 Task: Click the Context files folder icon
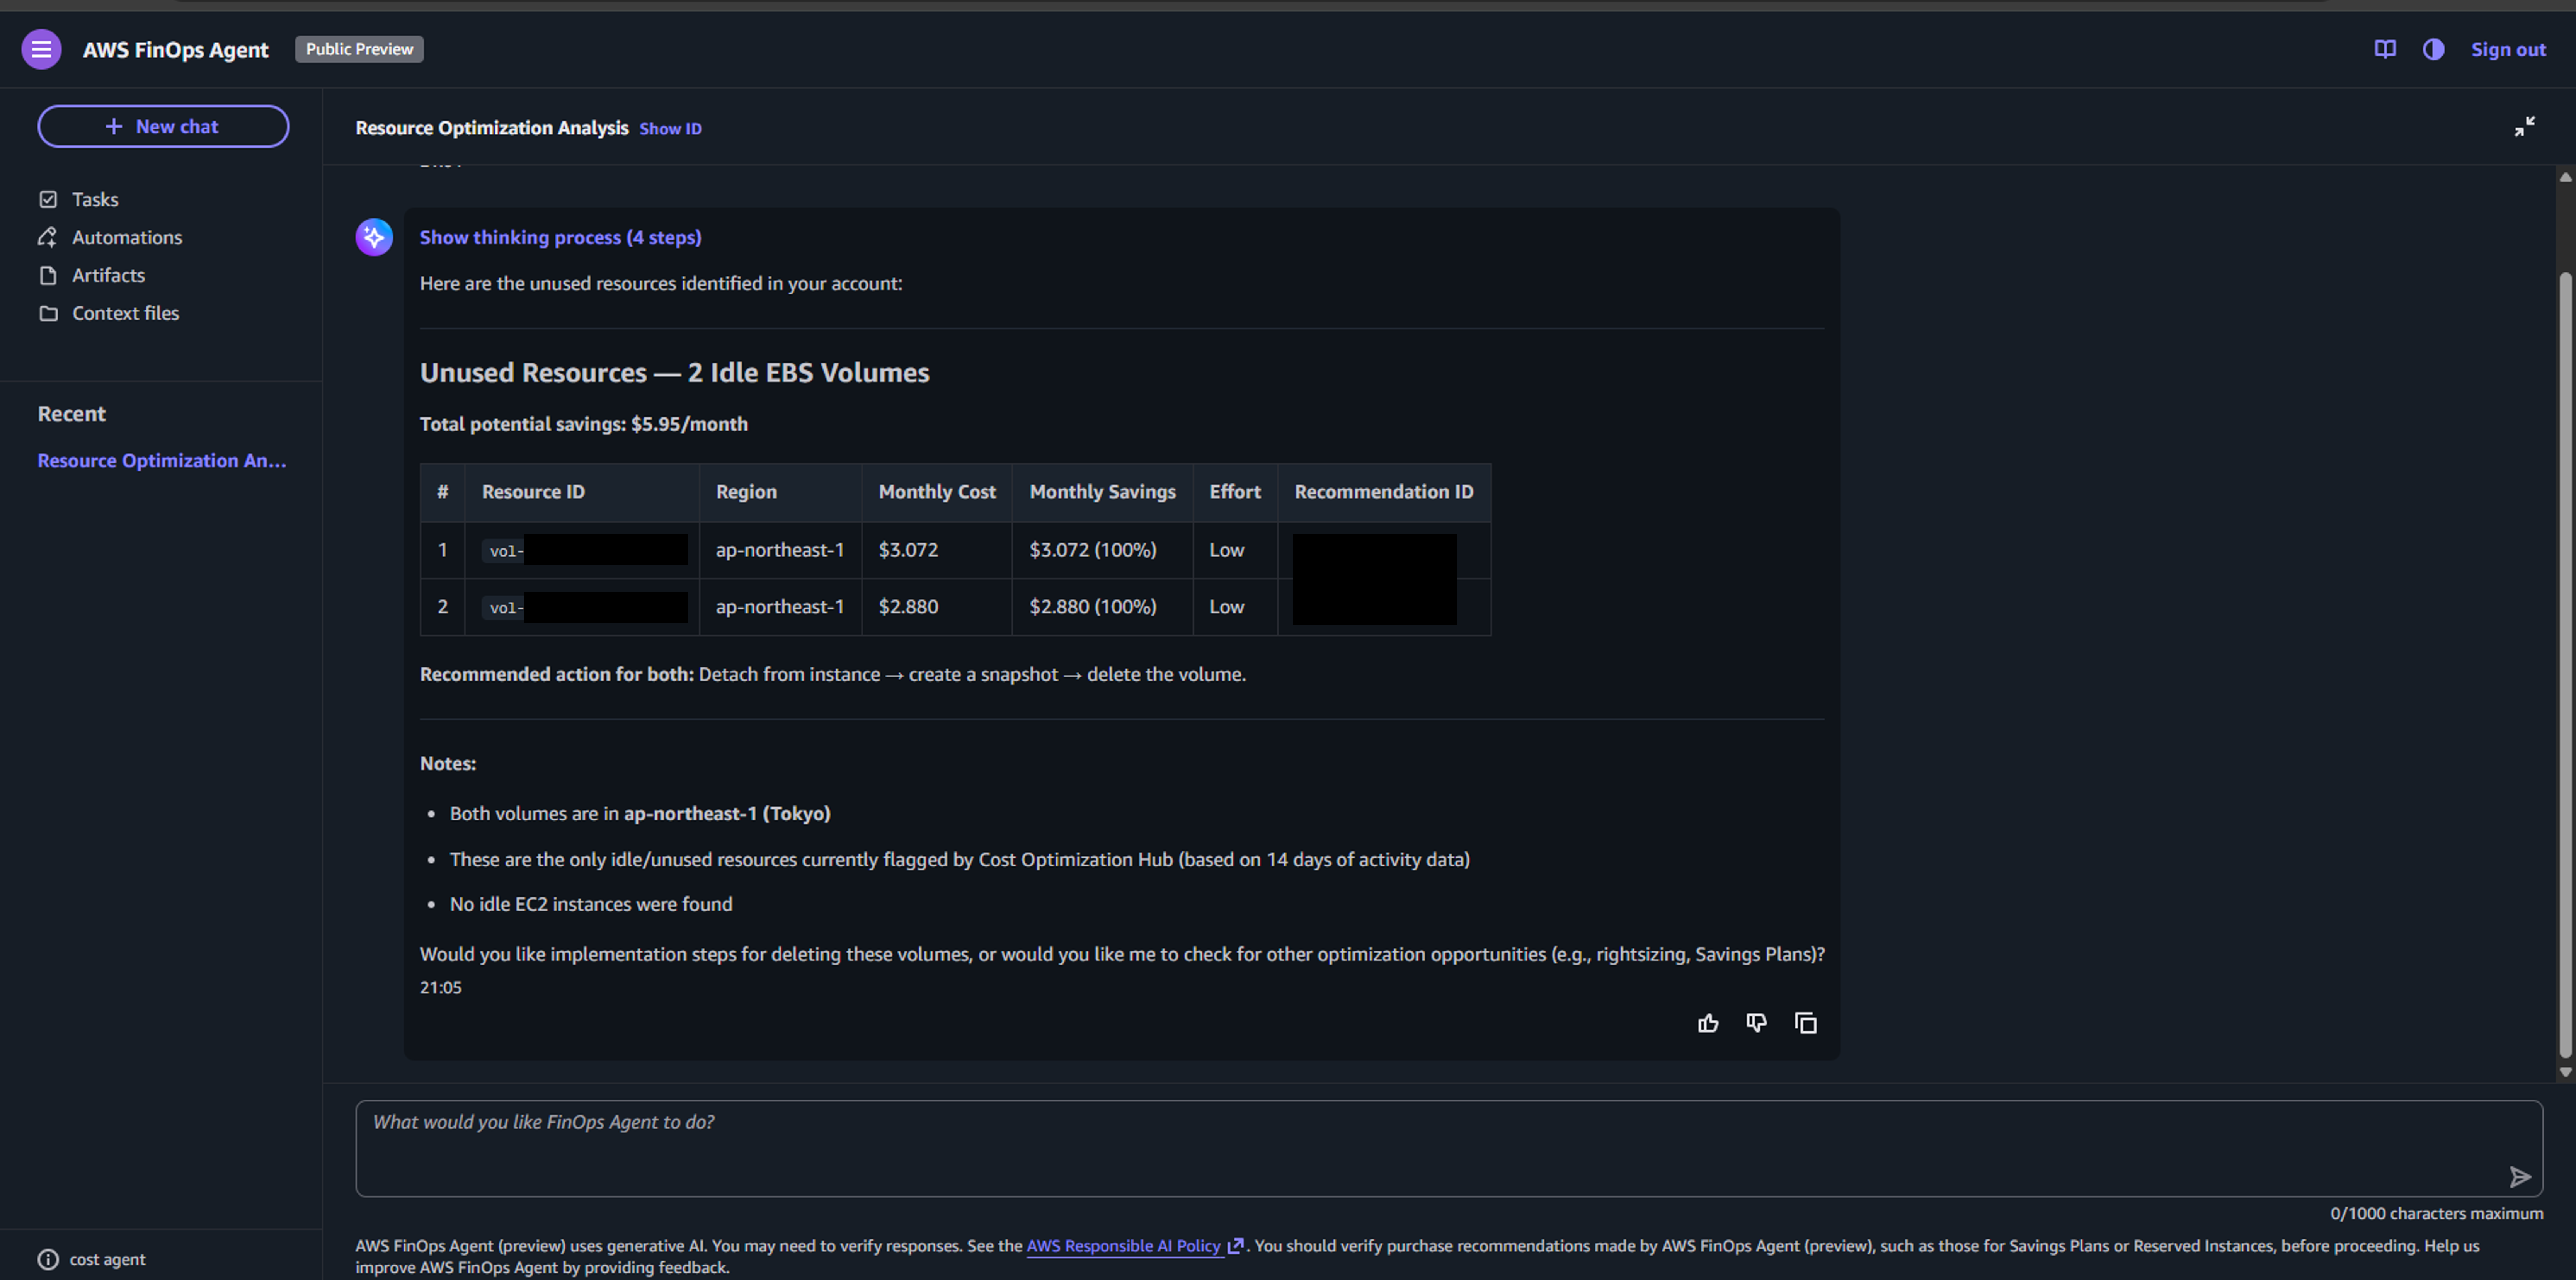click(48, 313)
